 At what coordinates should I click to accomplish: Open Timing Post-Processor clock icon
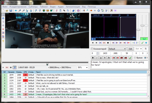99,11
